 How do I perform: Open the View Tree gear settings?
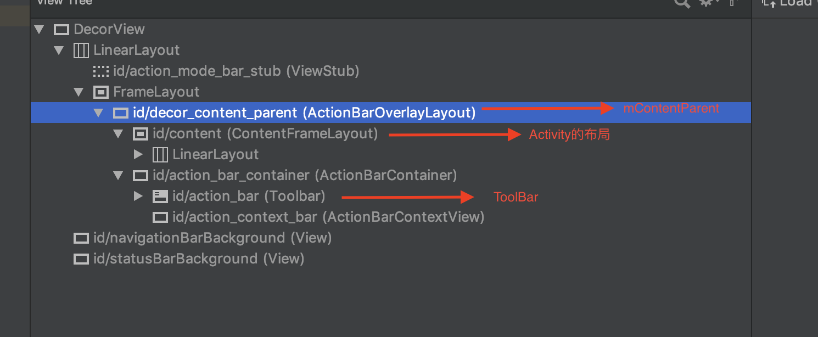point(707,3)
